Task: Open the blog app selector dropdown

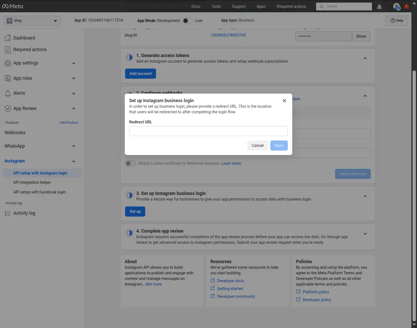Action: tap(32, 21)
